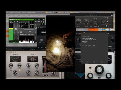
Task: Click the TAPE section label
Action: coord(33,55)
